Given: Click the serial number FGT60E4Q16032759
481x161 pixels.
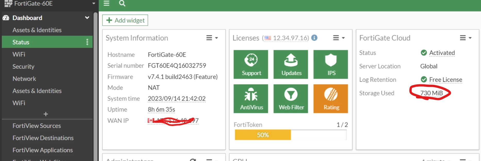Looking at the screenshot, I should click(177, 66).
